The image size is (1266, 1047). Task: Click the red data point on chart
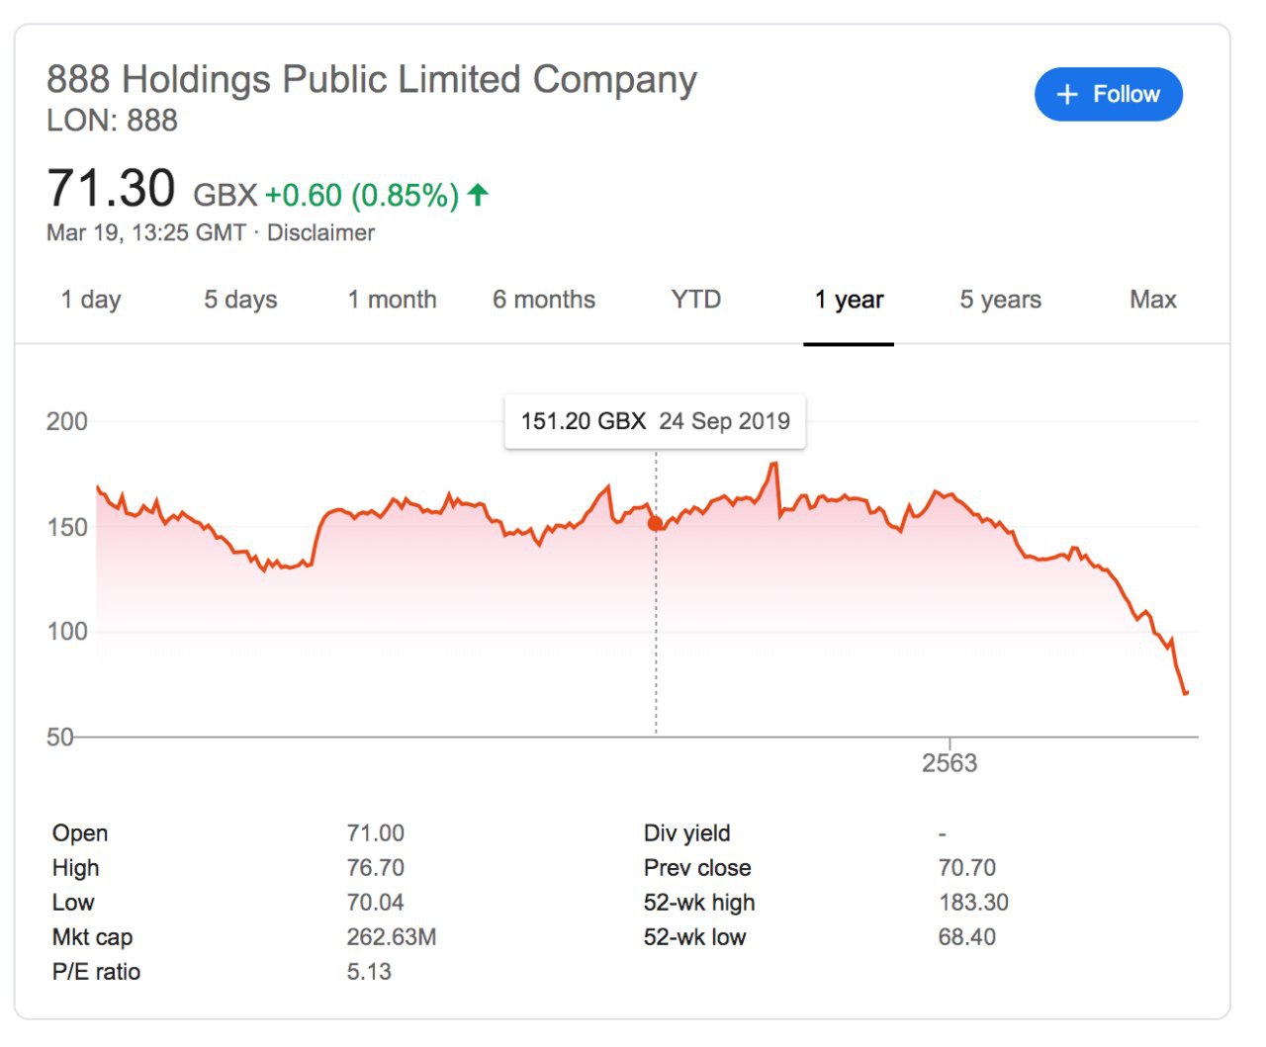(x=655, y=523)
